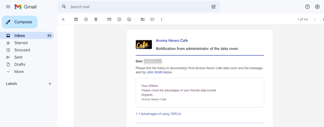Click the Compose button
Viewport: 324px width, 127px height.
tap(20, 22)
